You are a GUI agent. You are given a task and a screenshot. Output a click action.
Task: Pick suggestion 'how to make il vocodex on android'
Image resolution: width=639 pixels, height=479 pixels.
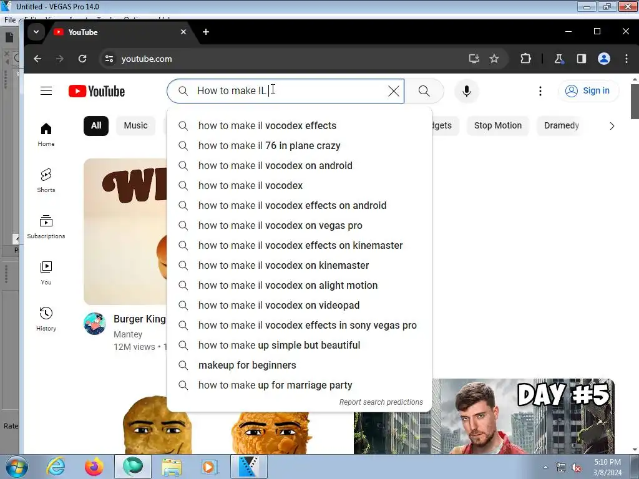click(x=299, y=165)
